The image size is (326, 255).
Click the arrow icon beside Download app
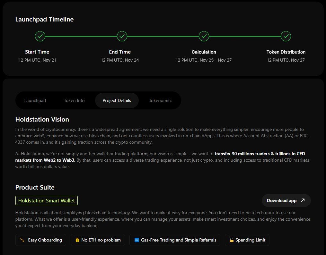click(x=303, y=200)
